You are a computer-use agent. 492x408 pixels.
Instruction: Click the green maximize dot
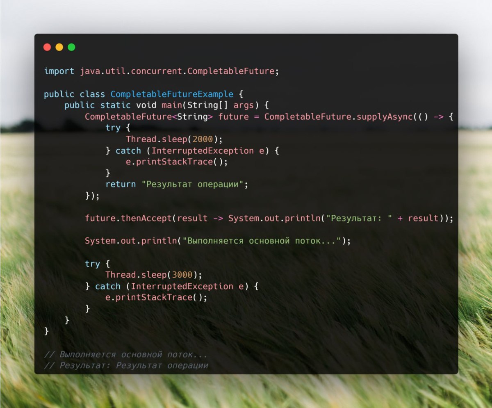(x=71, y=47)
